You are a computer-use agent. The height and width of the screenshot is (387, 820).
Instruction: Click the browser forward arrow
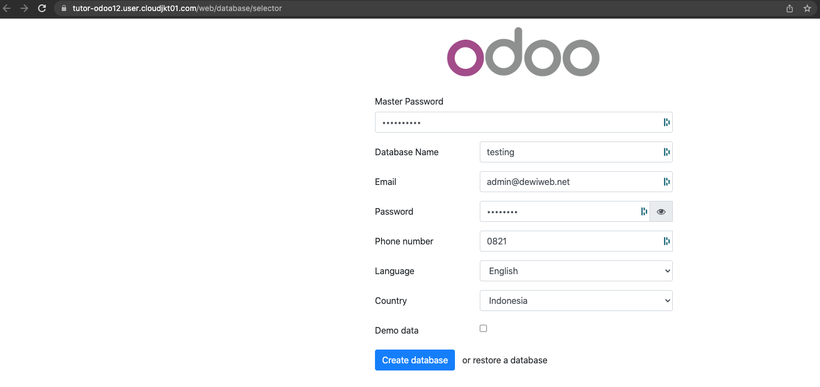tap(24, 8)
